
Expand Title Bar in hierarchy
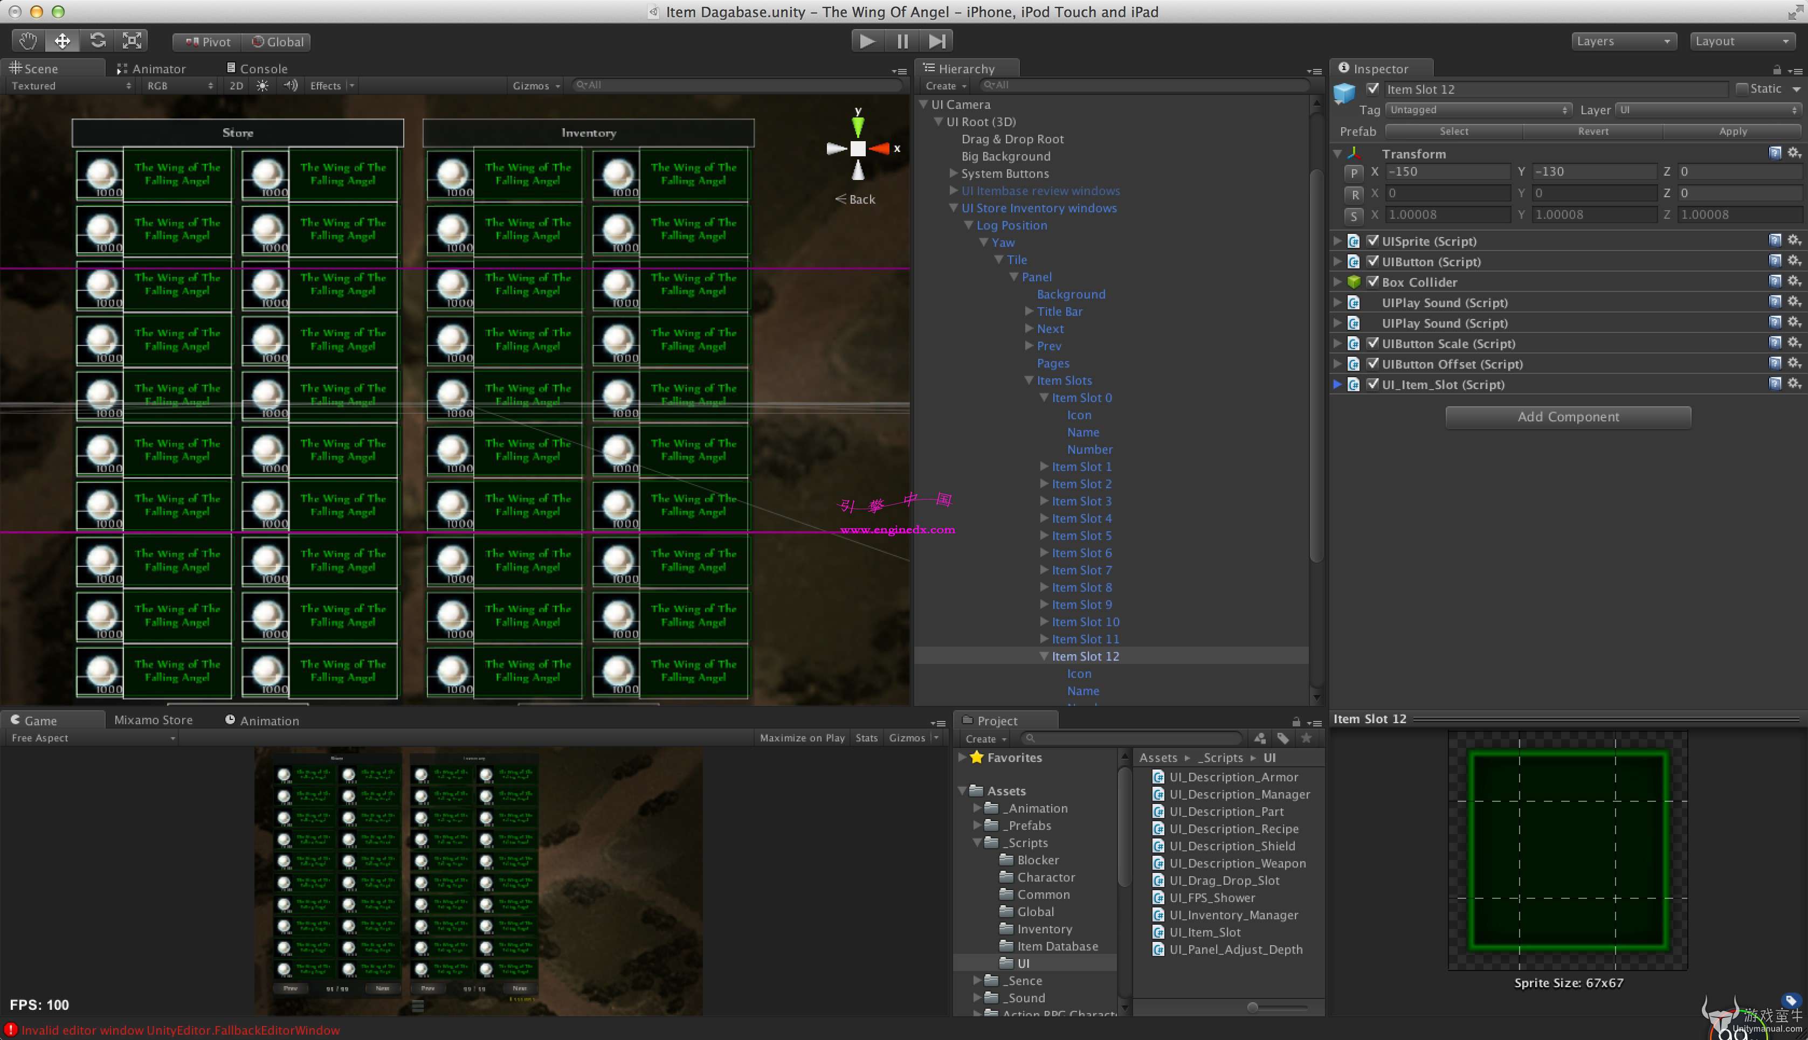[1029, 311]
